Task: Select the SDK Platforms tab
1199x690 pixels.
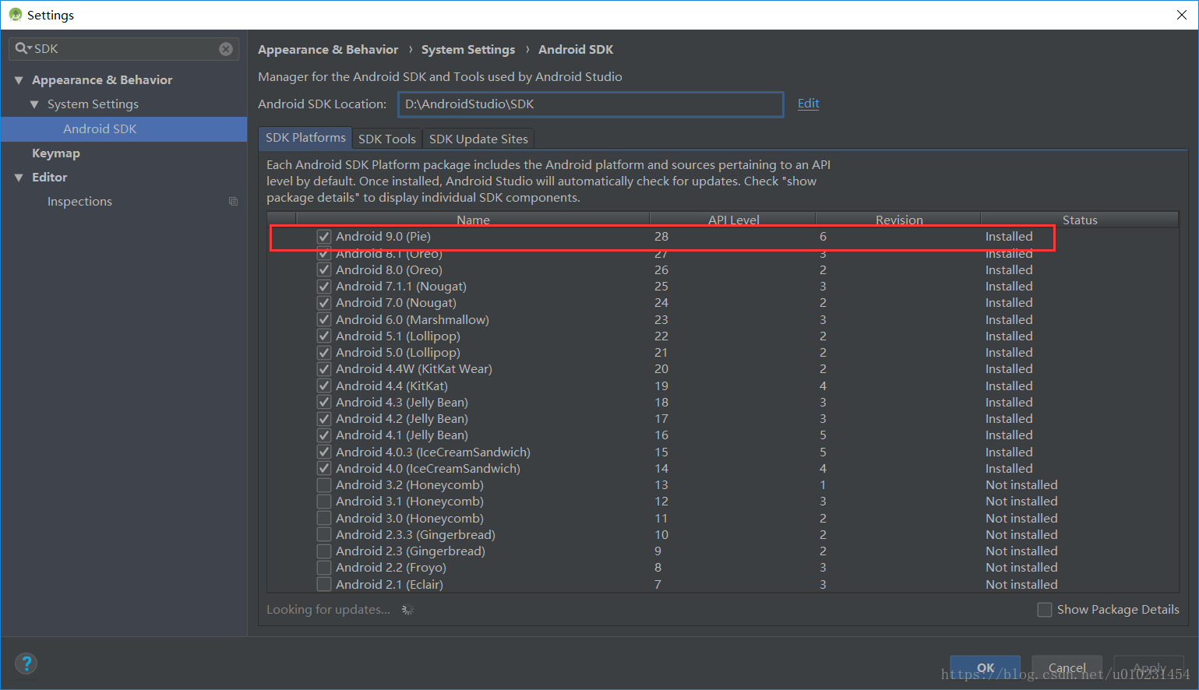Action: [305, 138]
